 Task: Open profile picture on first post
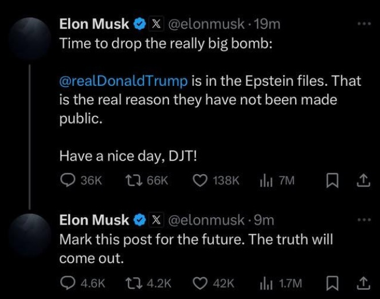pyautogui.click(x=30, y=39)
